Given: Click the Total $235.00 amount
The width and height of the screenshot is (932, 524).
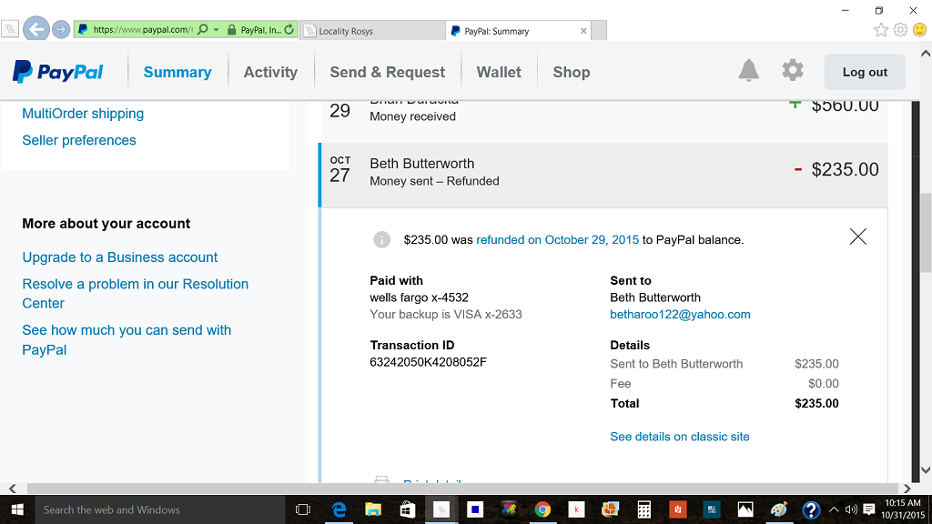Looking at the screenshot, I should [x=816, y=403].
